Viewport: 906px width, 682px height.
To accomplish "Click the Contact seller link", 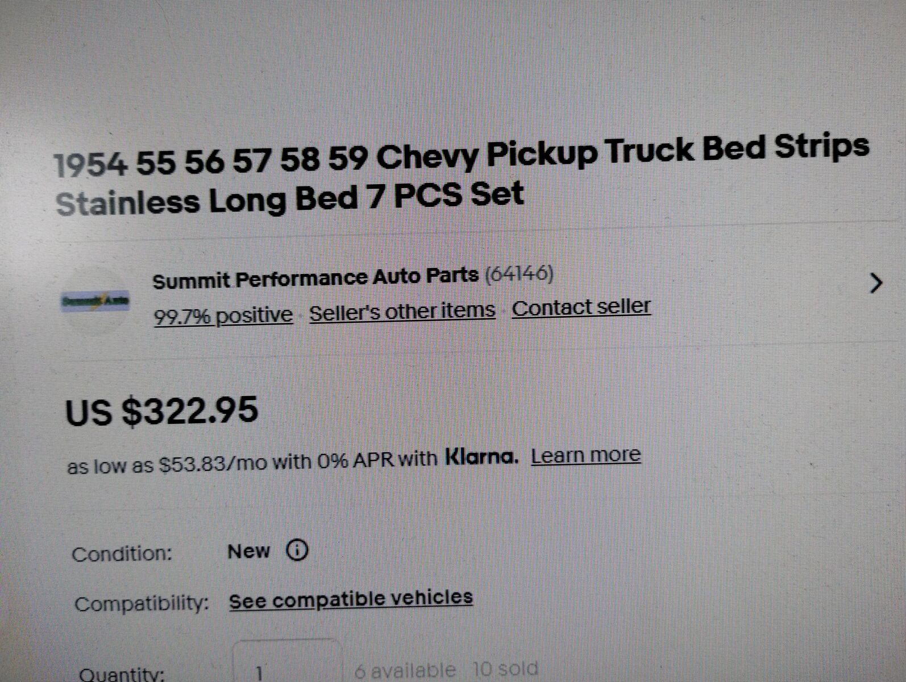I will pyautogui.click(x=581, y=308).
